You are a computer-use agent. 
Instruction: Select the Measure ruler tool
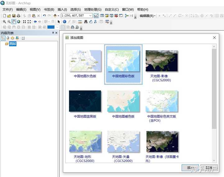80,22
